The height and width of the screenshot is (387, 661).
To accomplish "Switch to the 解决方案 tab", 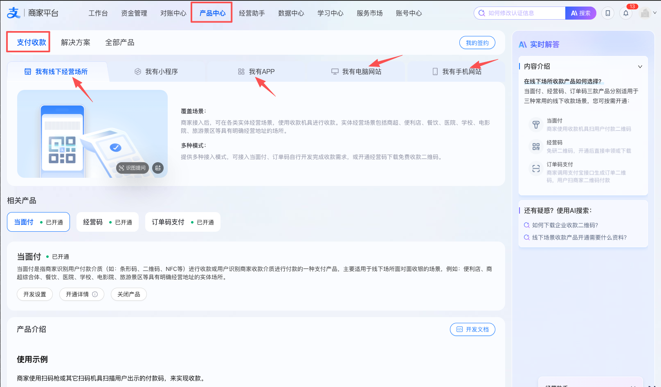I will [76, 42].
